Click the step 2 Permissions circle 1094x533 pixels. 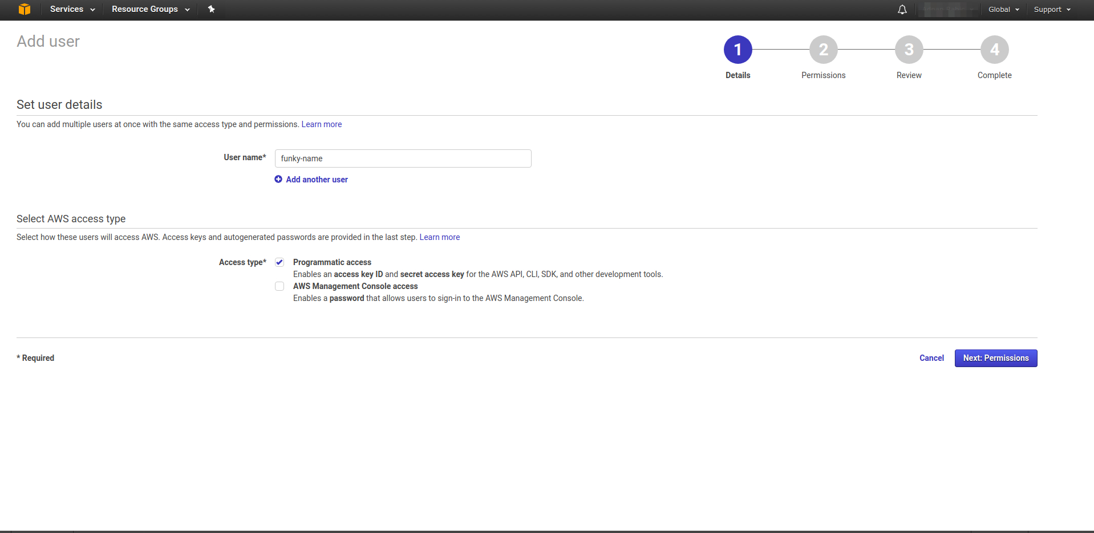click(823, 50)
